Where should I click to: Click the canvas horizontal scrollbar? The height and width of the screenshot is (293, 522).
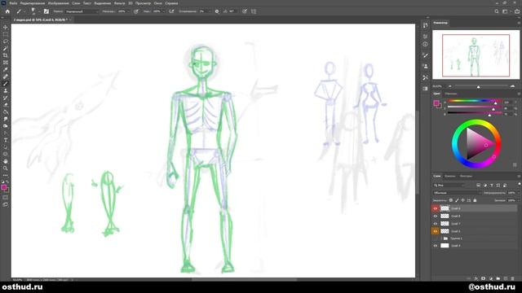point(244,280)
